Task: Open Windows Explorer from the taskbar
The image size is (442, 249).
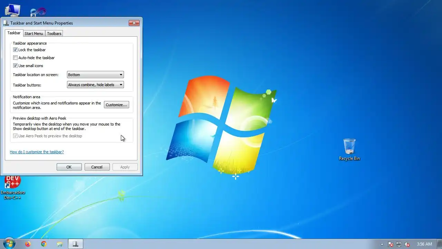Action: 60,244
